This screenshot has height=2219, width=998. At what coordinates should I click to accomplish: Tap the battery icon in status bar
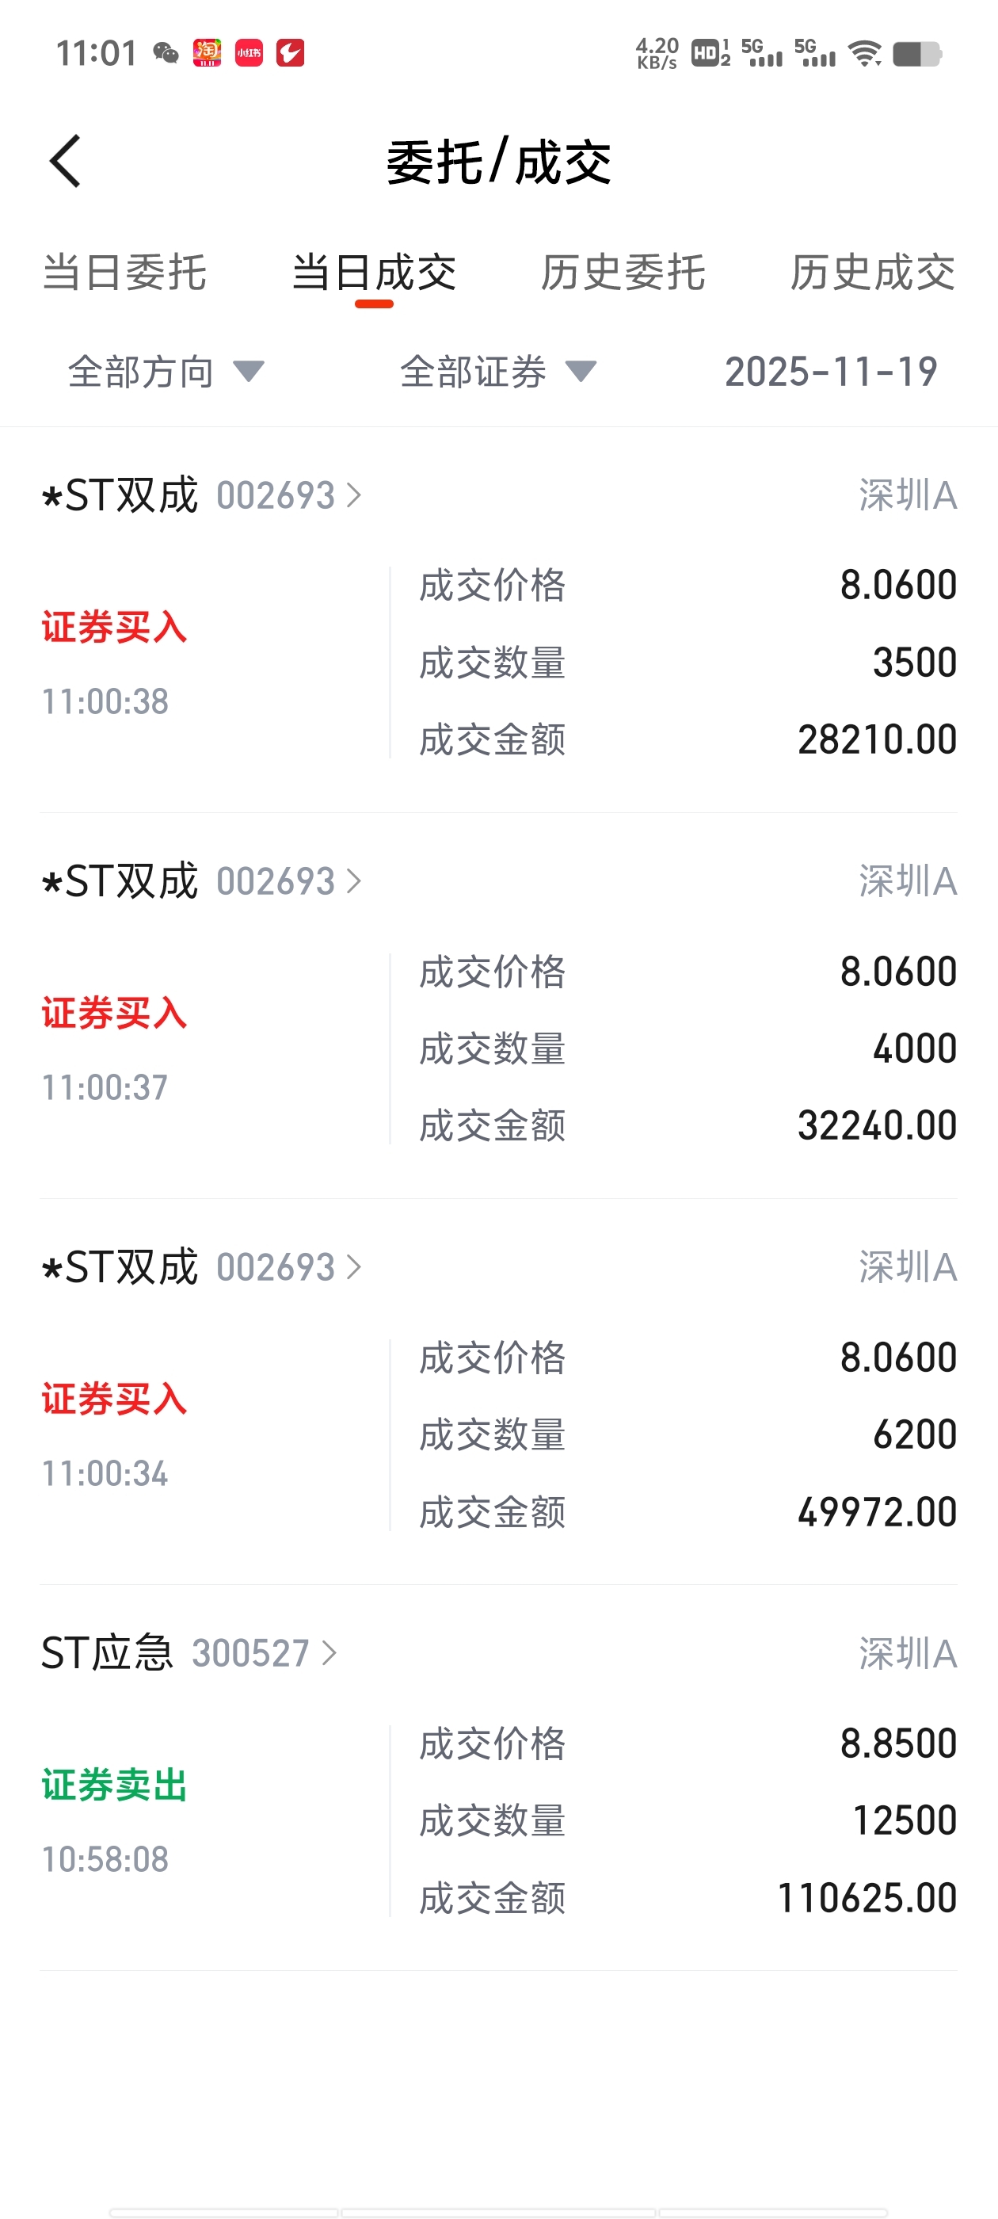point(917,54)
